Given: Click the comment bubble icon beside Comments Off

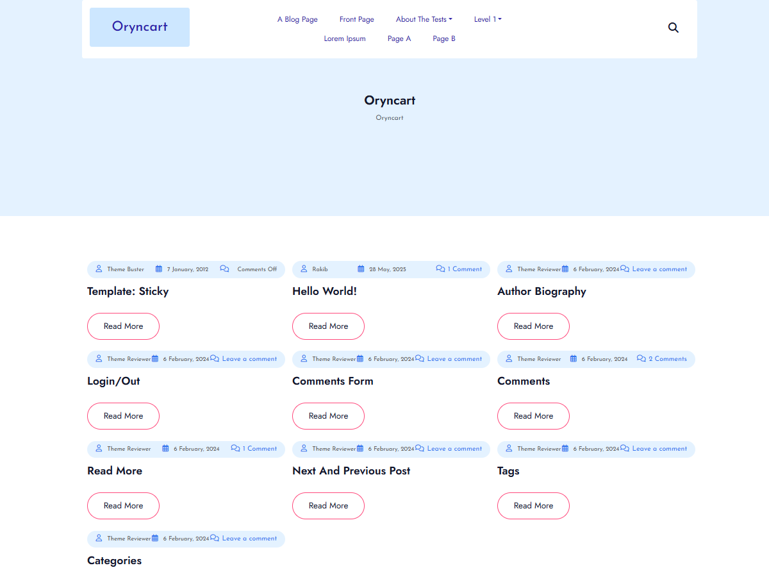Looking at the screenshot, I should [224, 269].
